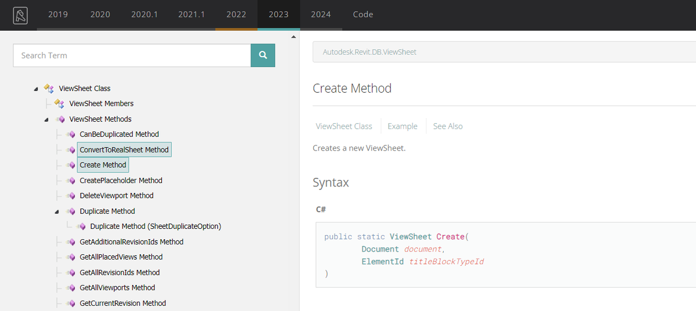
Task: Open the Code tab
Action: coord(363,14)
